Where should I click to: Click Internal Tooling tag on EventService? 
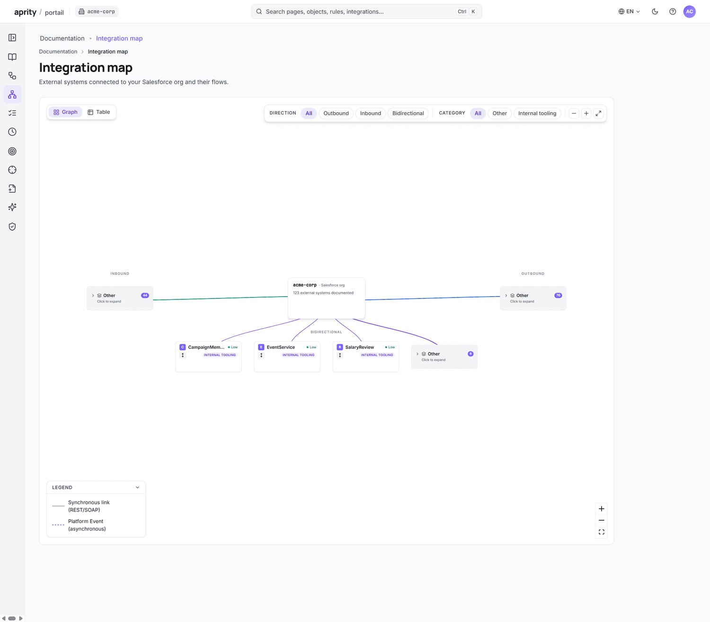(299, 355)
